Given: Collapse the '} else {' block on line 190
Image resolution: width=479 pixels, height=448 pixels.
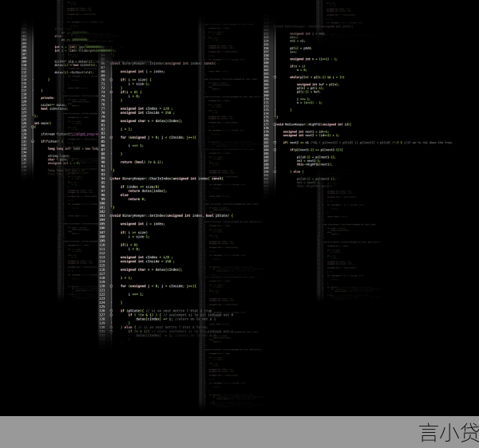Looking at the screenshot, I should pos(275,171).
